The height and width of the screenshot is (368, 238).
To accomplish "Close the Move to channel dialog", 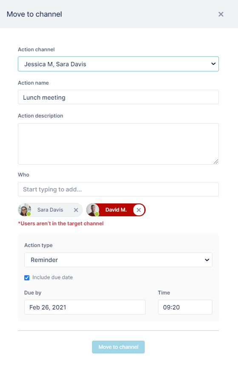I will pos(221,14).
